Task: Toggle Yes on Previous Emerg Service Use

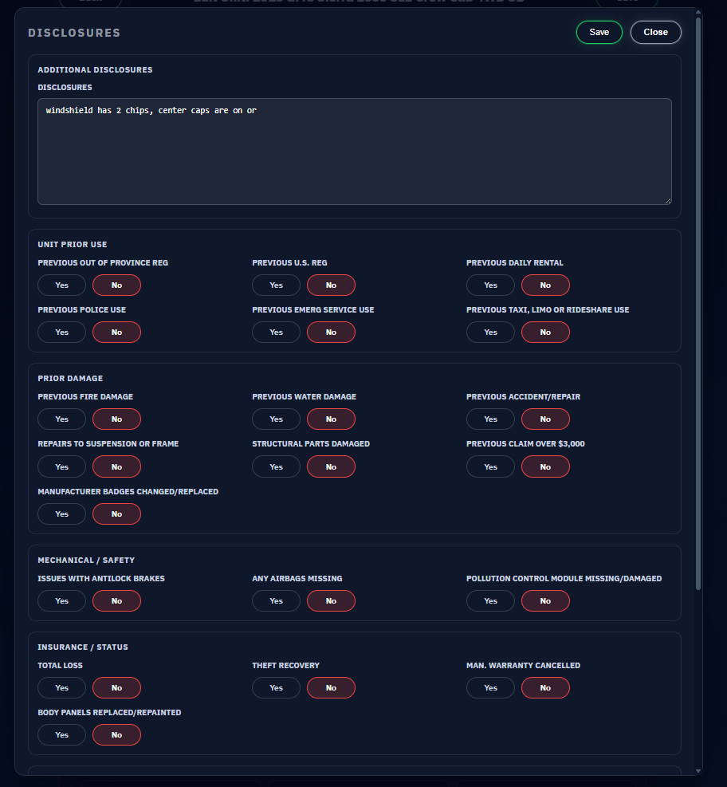Action: [x=276, y=332]
